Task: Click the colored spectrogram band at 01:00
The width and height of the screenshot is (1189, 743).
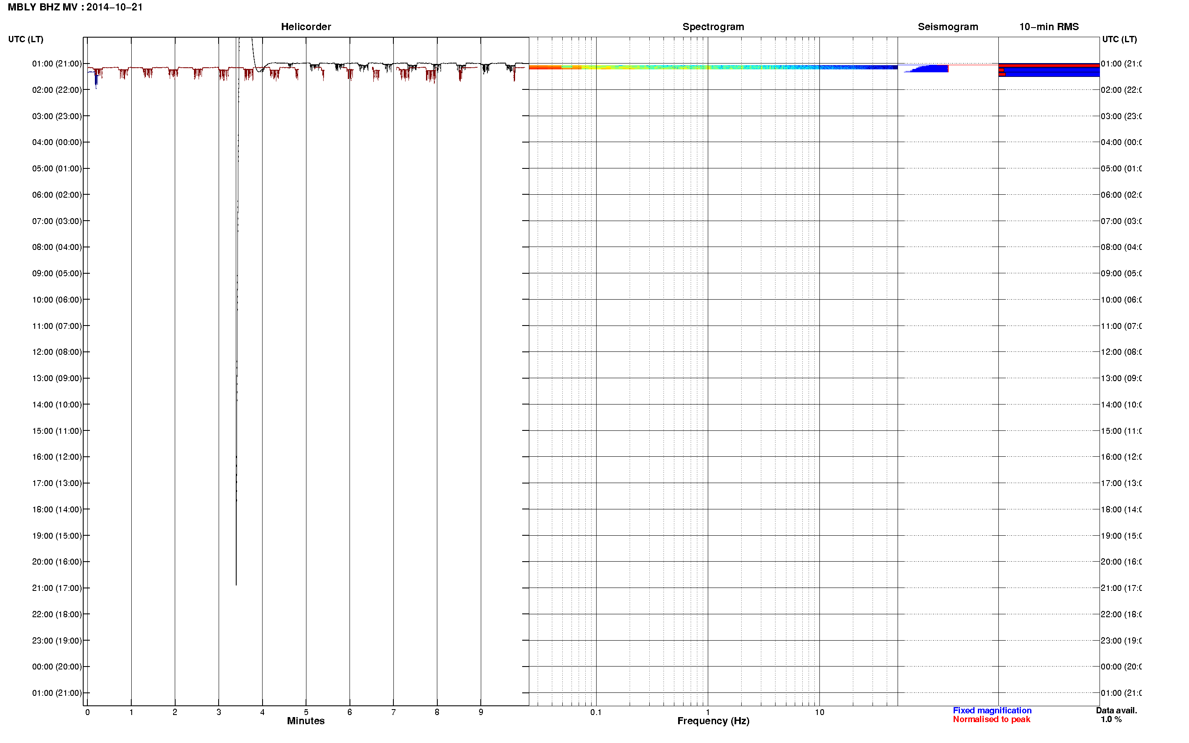Action: point(713,67)
